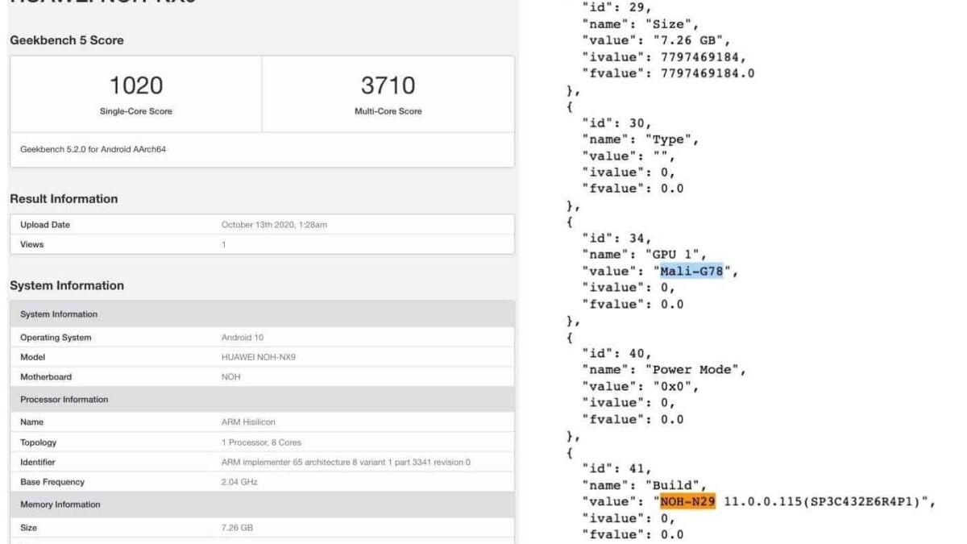Click the Views row label

[31, 244]
